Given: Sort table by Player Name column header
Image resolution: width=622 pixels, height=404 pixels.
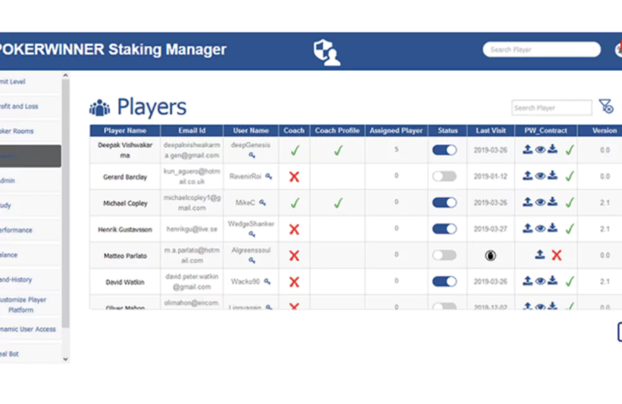Looking at the screenshot, I should pos(125,131).
